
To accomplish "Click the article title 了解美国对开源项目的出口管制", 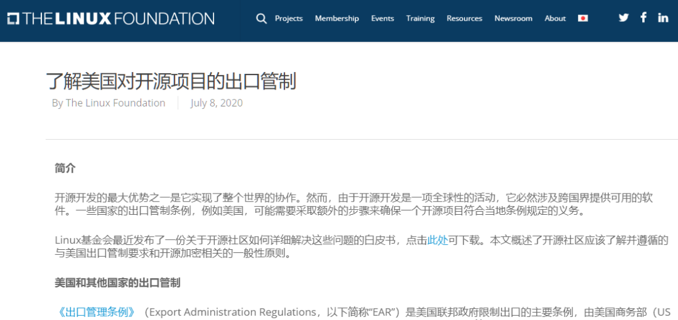I will click(171, 81).
